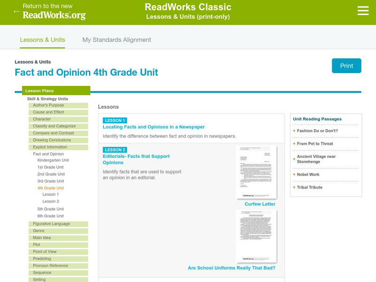
Task: Expand plus icon for Nobel Work
Action: coord(294,174)
